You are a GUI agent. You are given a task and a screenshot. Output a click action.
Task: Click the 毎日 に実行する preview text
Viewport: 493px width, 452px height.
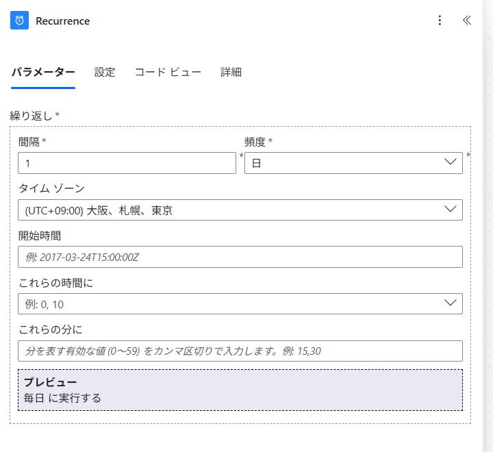tap(62, 398)
